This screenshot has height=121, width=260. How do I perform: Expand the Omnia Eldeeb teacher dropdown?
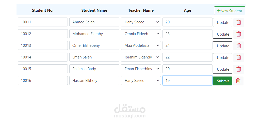[x=141, y=34]
